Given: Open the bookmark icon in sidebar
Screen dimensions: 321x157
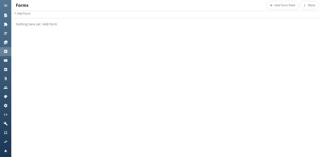Looking at the screenshot, I should click(x=6, y=133).
